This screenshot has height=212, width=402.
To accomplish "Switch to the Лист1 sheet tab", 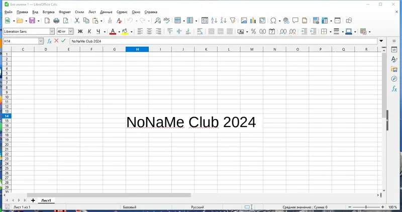I will (46, 200).
